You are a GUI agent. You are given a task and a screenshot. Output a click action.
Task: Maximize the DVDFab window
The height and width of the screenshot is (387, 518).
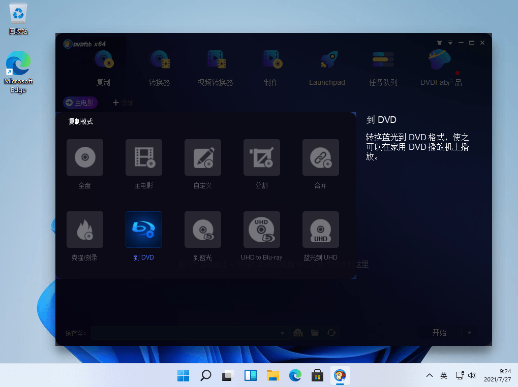pyautogui.click(x=472, y=43)
